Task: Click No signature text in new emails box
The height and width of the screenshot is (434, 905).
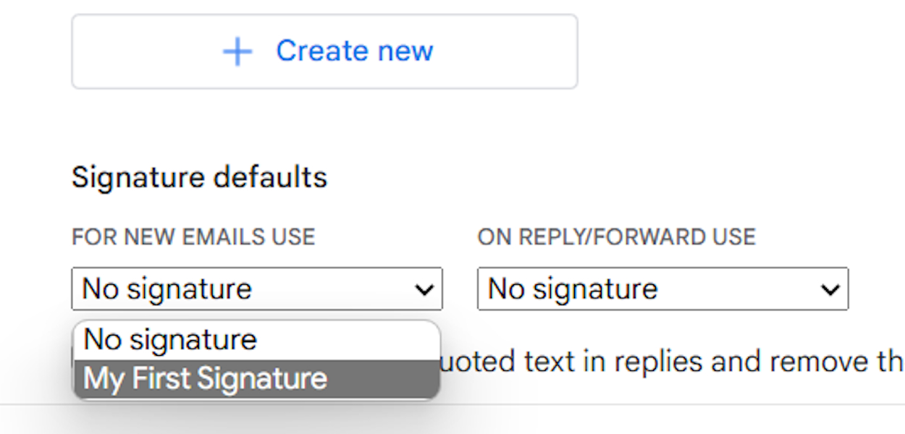Action: click(x=167, y=289)
